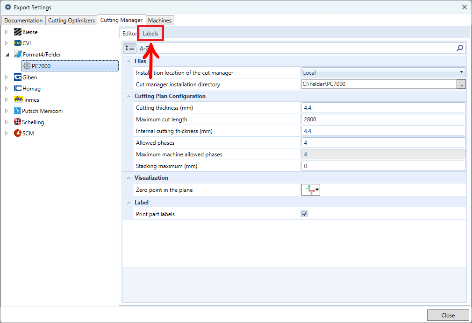Click the Putsch Meniconi logo icon
The height and width of the screenshot is (323, 472).
point(17,111)
